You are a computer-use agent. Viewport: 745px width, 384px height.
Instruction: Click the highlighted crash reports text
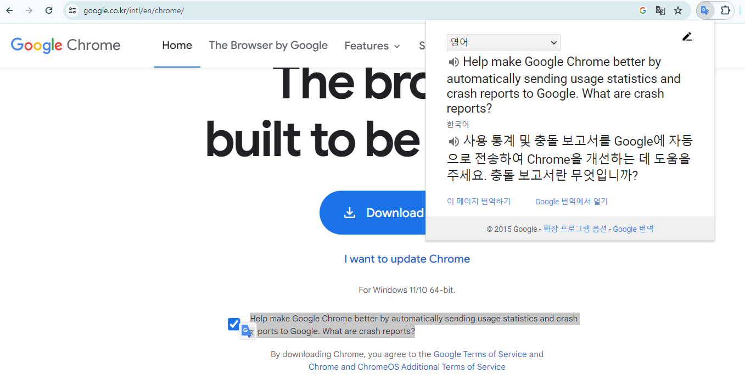coord(414,325)
